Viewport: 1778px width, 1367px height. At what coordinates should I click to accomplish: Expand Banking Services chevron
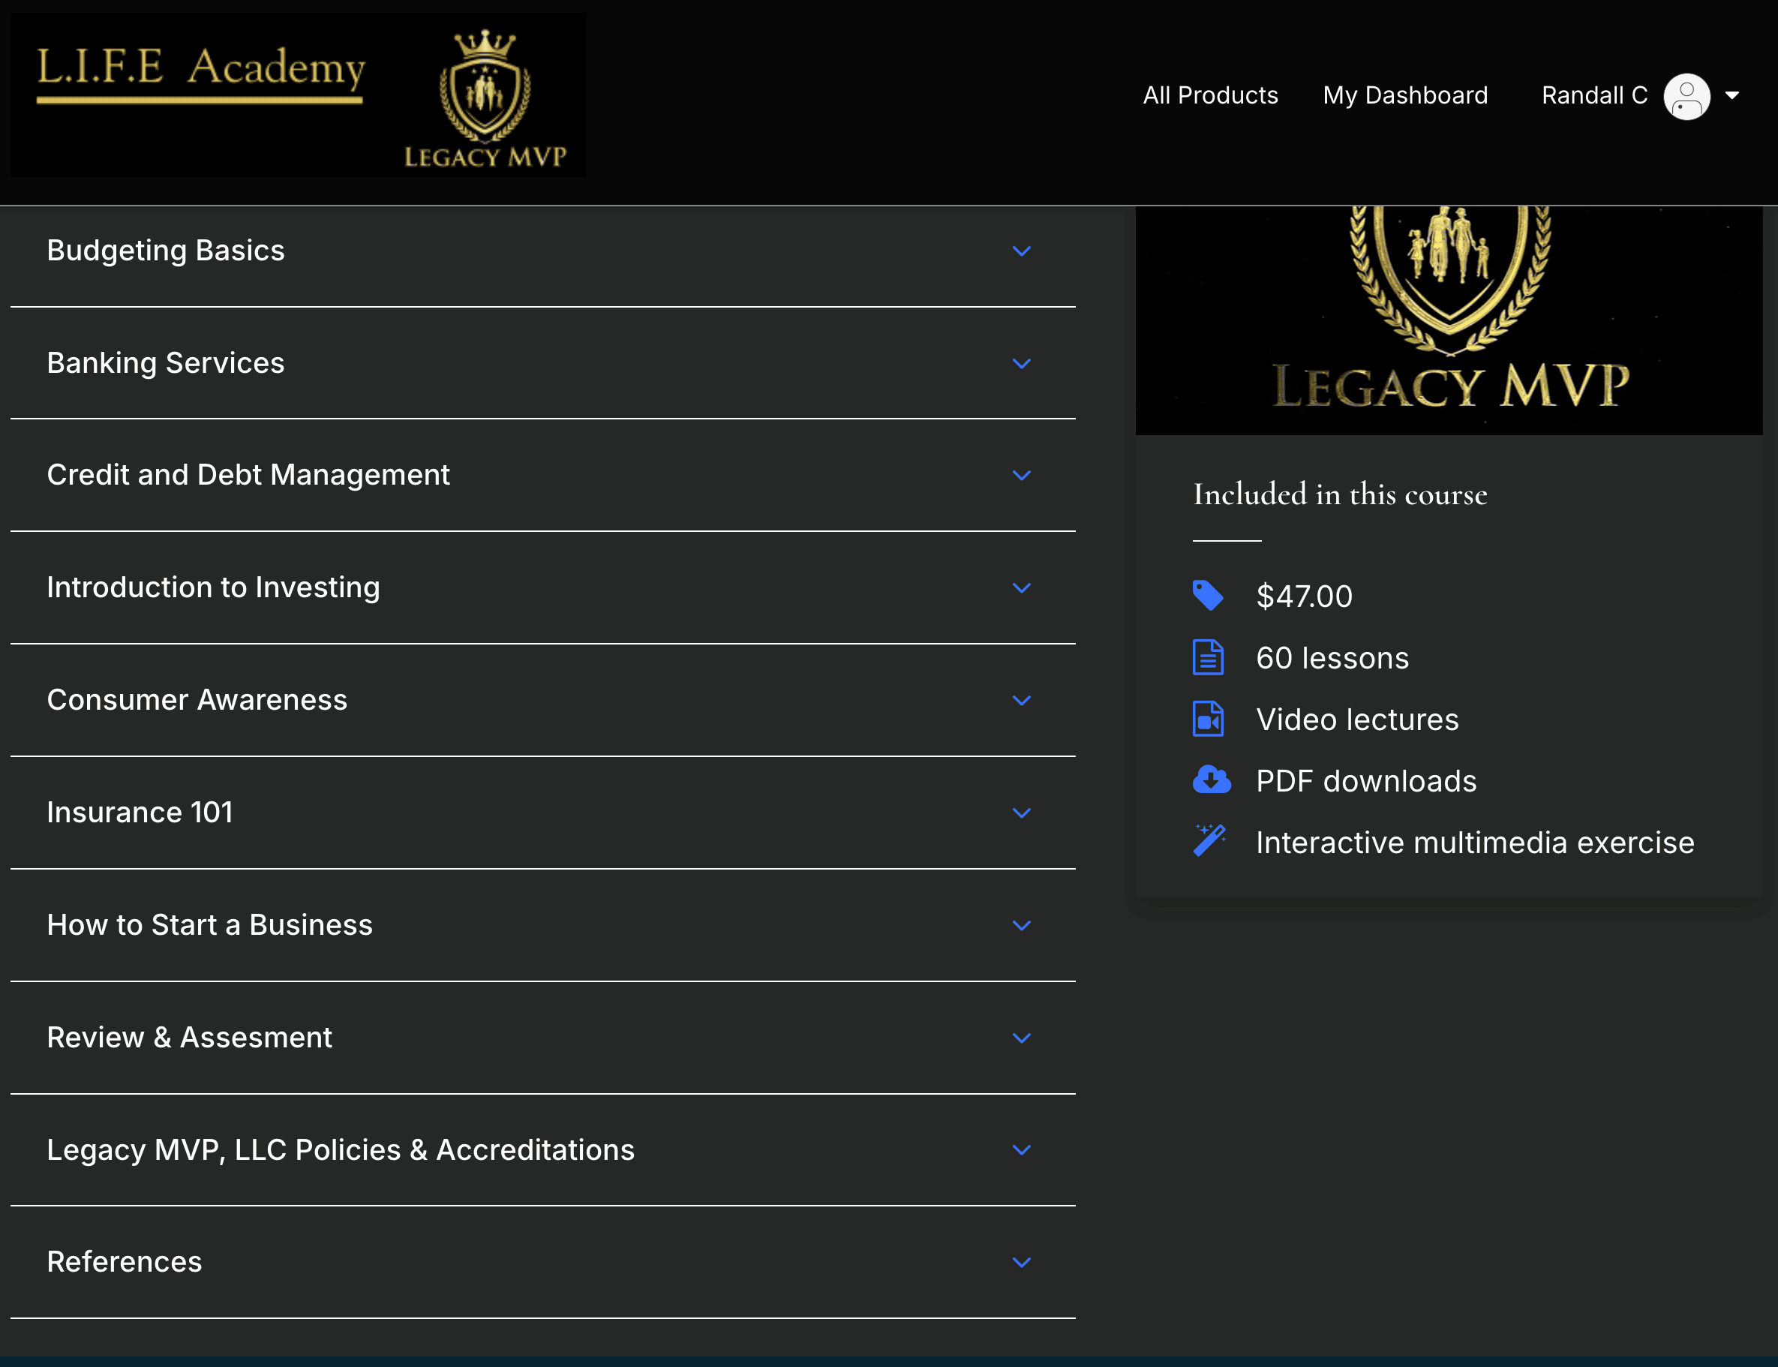tap(1021, 363)
